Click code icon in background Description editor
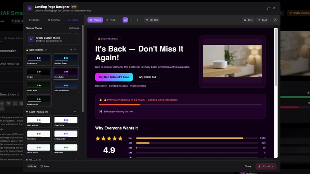This screenshot has height=174, width=310. click(8, 103)
